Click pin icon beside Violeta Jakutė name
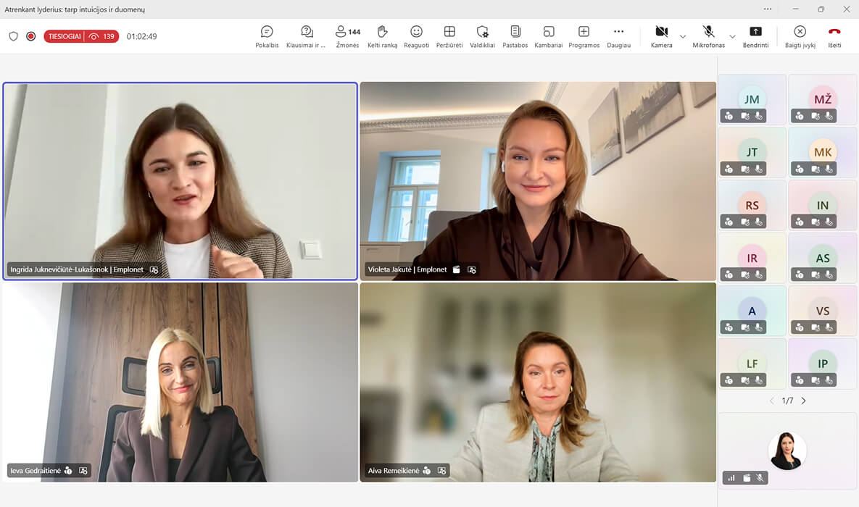Viewport: 859px width, 507px height. click(472, 269)
